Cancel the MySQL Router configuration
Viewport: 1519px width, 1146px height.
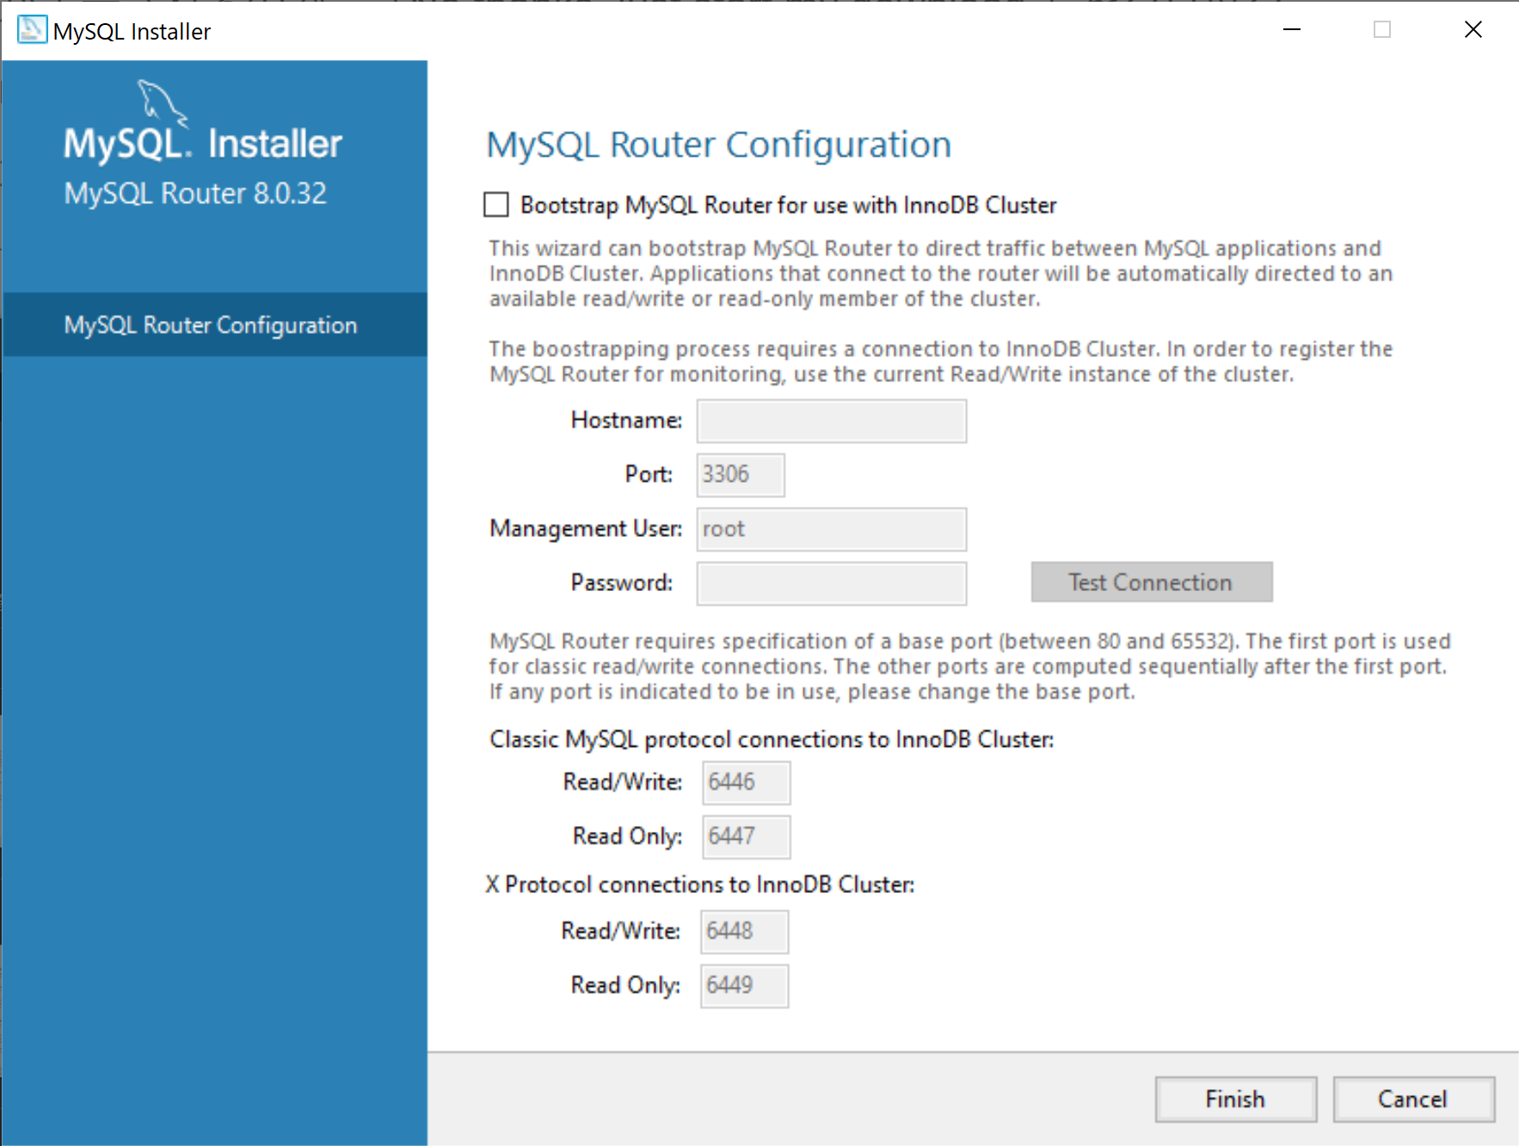tap(1412, 1099)
